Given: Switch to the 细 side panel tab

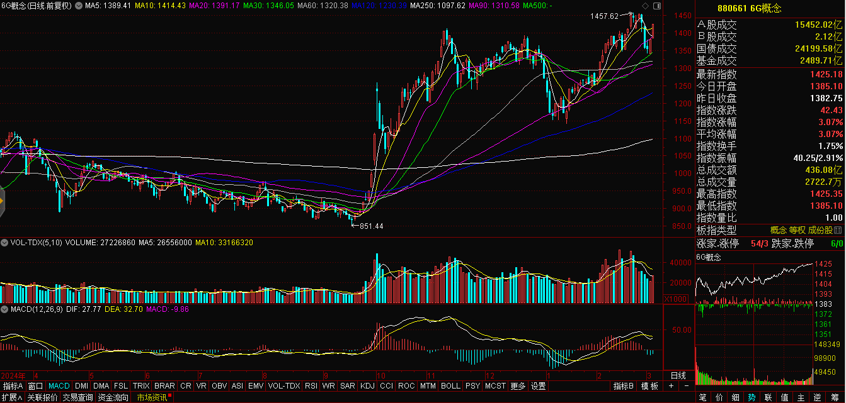Looking at the screenshot, I should (x=736, y=397).
